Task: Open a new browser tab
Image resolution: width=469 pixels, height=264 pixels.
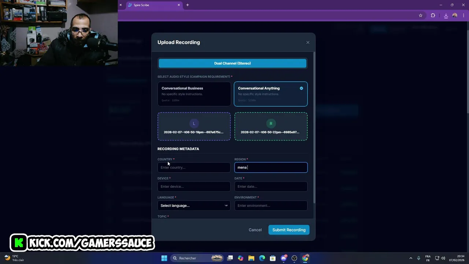Action: point(188,5)
